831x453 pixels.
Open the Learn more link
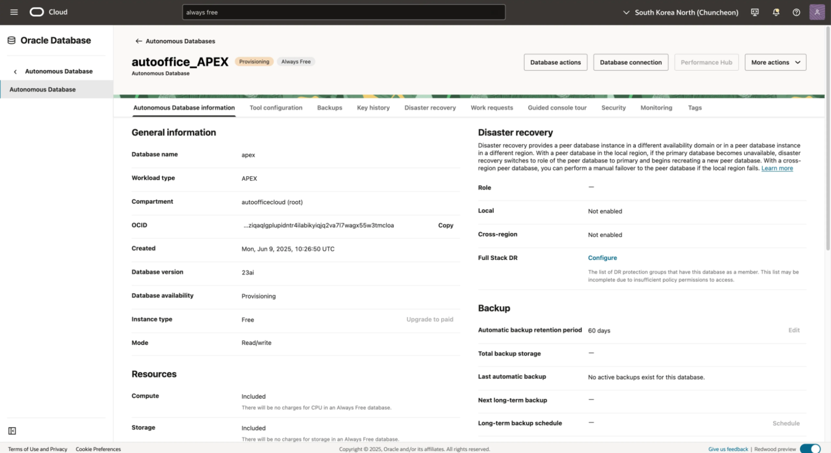pos(777,168)
